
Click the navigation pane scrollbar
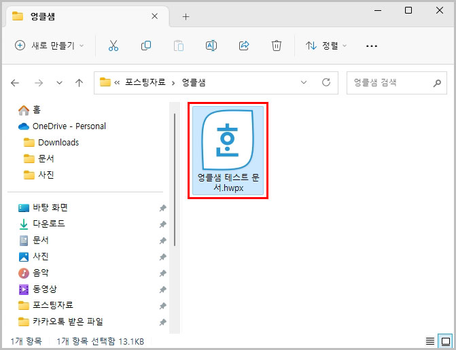point(175,180)
